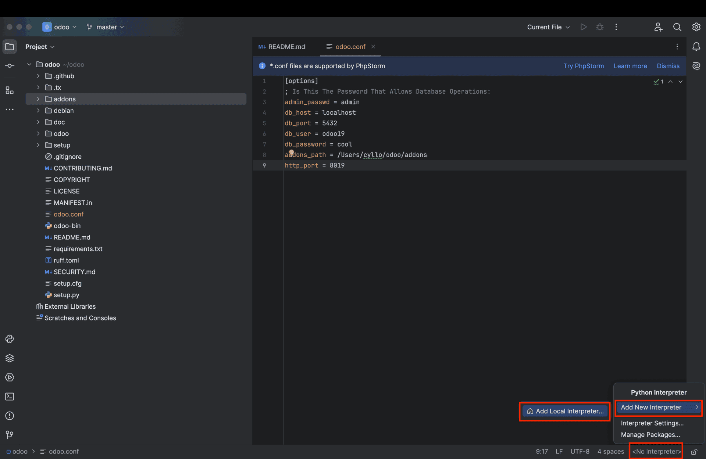The image size is (706, 459).
Task: Select Interpreter Settings... menu entry
Action: coord(652,423)
